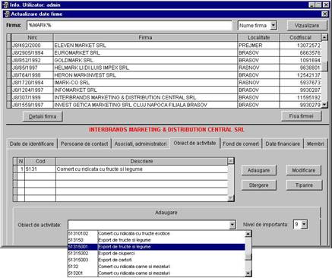Screen dimensions: 332x278
Task: Click the Vizualizare button
Action: pyautogui.click(x=307, y=25)
